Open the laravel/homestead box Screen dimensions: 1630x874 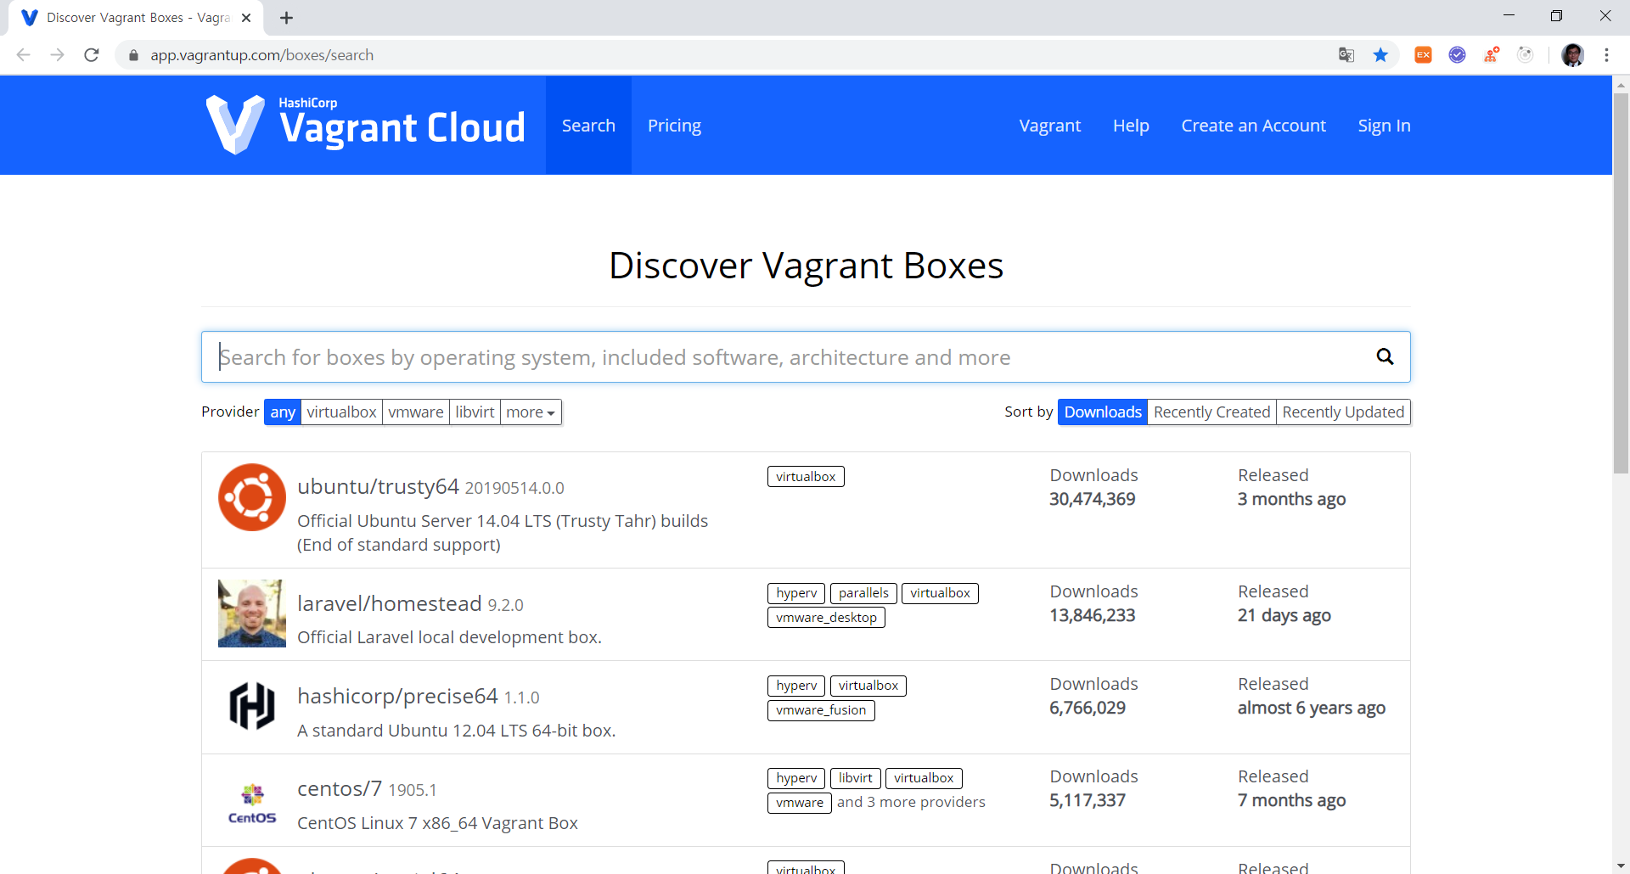click(x=389, y=603)
